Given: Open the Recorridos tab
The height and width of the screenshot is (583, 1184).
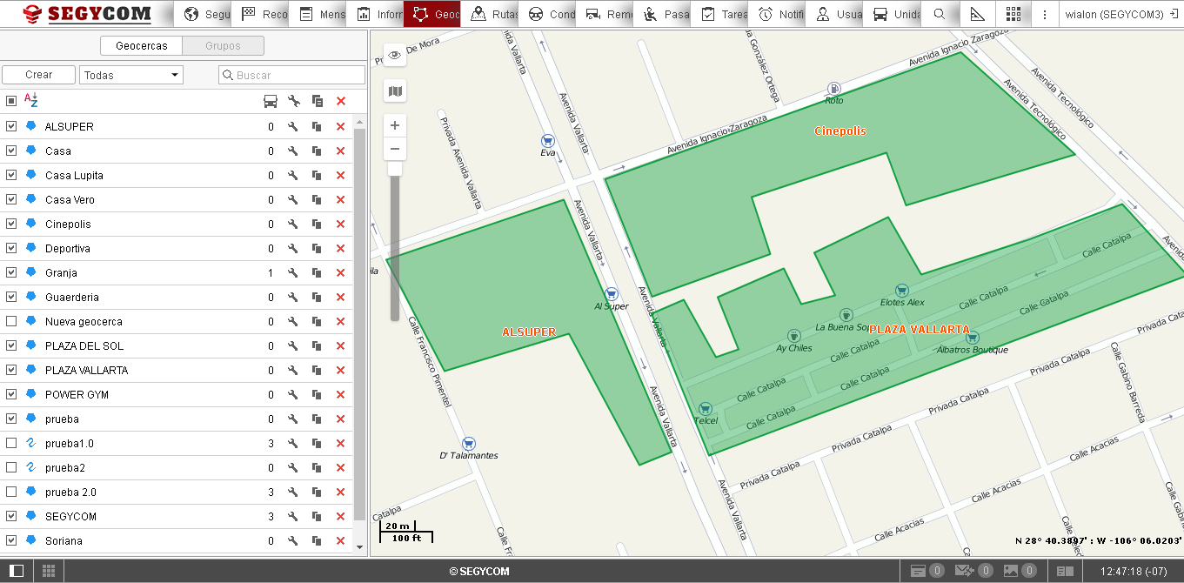Looking at the screenshot, I should 260,14.
